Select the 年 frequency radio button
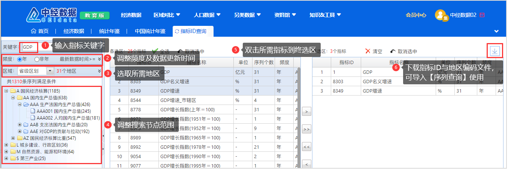This screenshot has width=508, height=169. [x=19, y=59]
